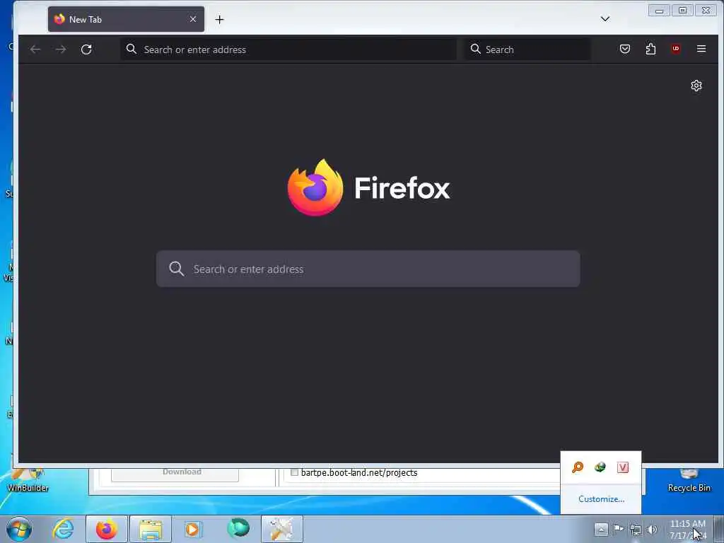Click the Customize... link in tray popup
Image resolution: width=724 pixels, height=543 pixels.
click(601, 499)
